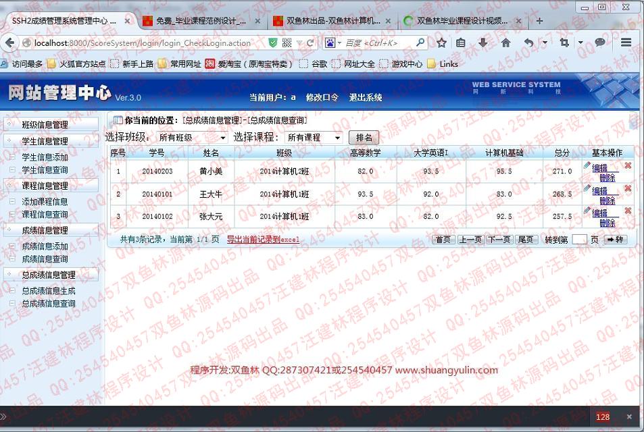Go to the home page icon
The height and width of the screenshot is (432, 644).
(505, 43)
